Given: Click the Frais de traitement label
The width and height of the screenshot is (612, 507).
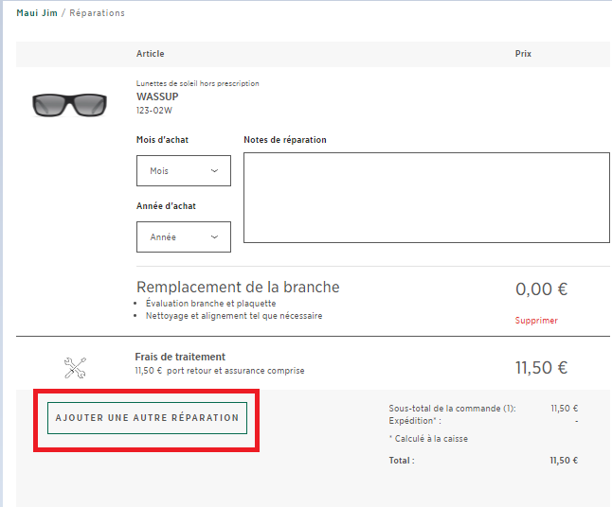Looking at the screenshot, I should [x=180, y=357].
